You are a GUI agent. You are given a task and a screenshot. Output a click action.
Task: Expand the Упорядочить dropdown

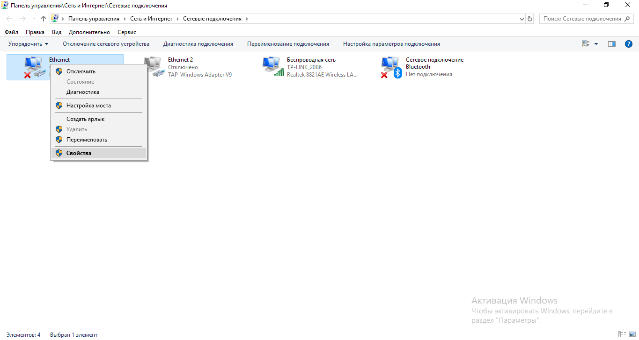(29, 44)
